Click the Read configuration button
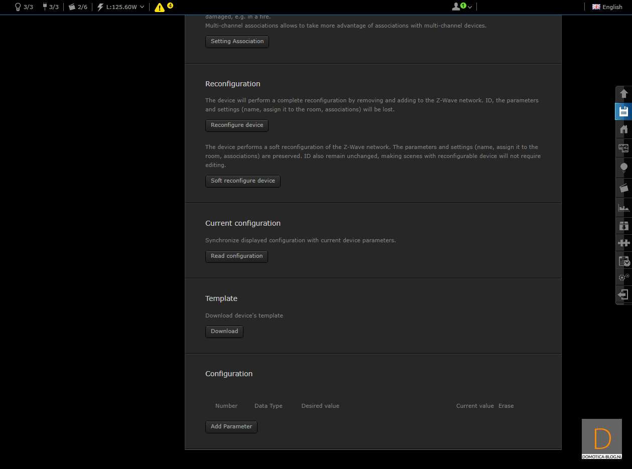This screenshot has width=632, height=469. click(x=236, y=256)
